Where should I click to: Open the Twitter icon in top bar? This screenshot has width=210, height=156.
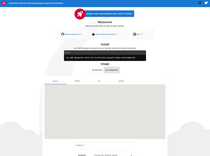(206, 3)
